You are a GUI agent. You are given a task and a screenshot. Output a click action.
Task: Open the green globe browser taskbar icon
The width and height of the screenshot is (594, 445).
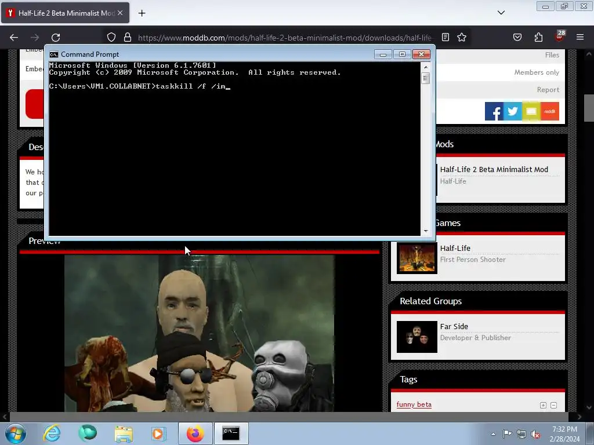[88, 433]
